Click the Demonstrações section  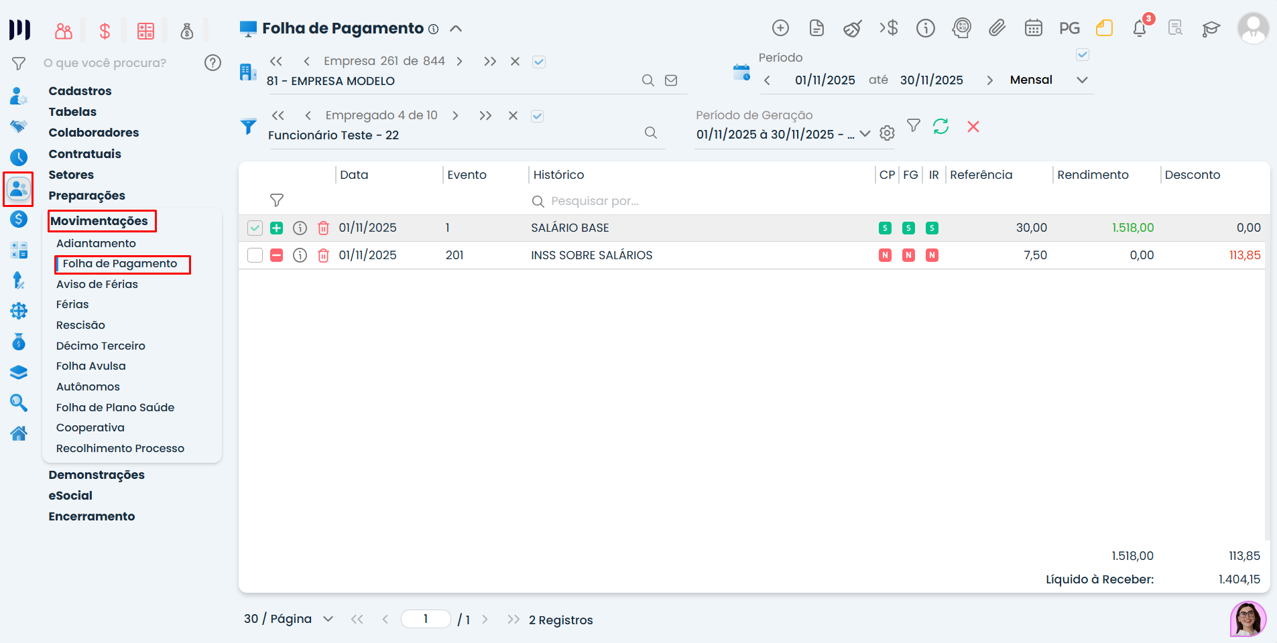coord(97,475)
